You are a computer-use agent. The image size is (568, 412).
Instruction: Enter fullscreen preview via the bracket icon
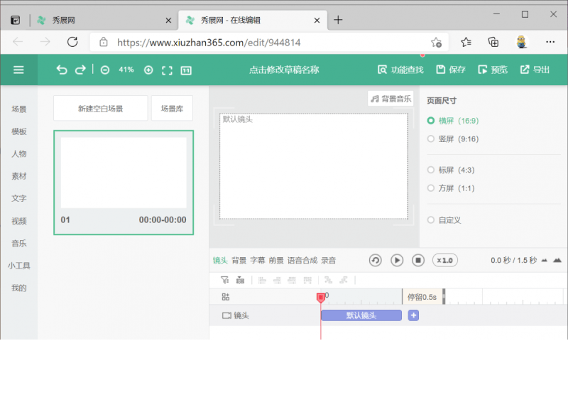click(166, 70)
